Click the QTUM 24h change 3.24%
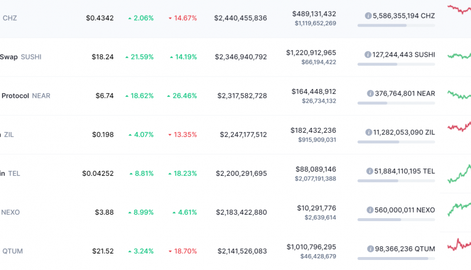This screenshot has height=270, width=471. point(141,251)
